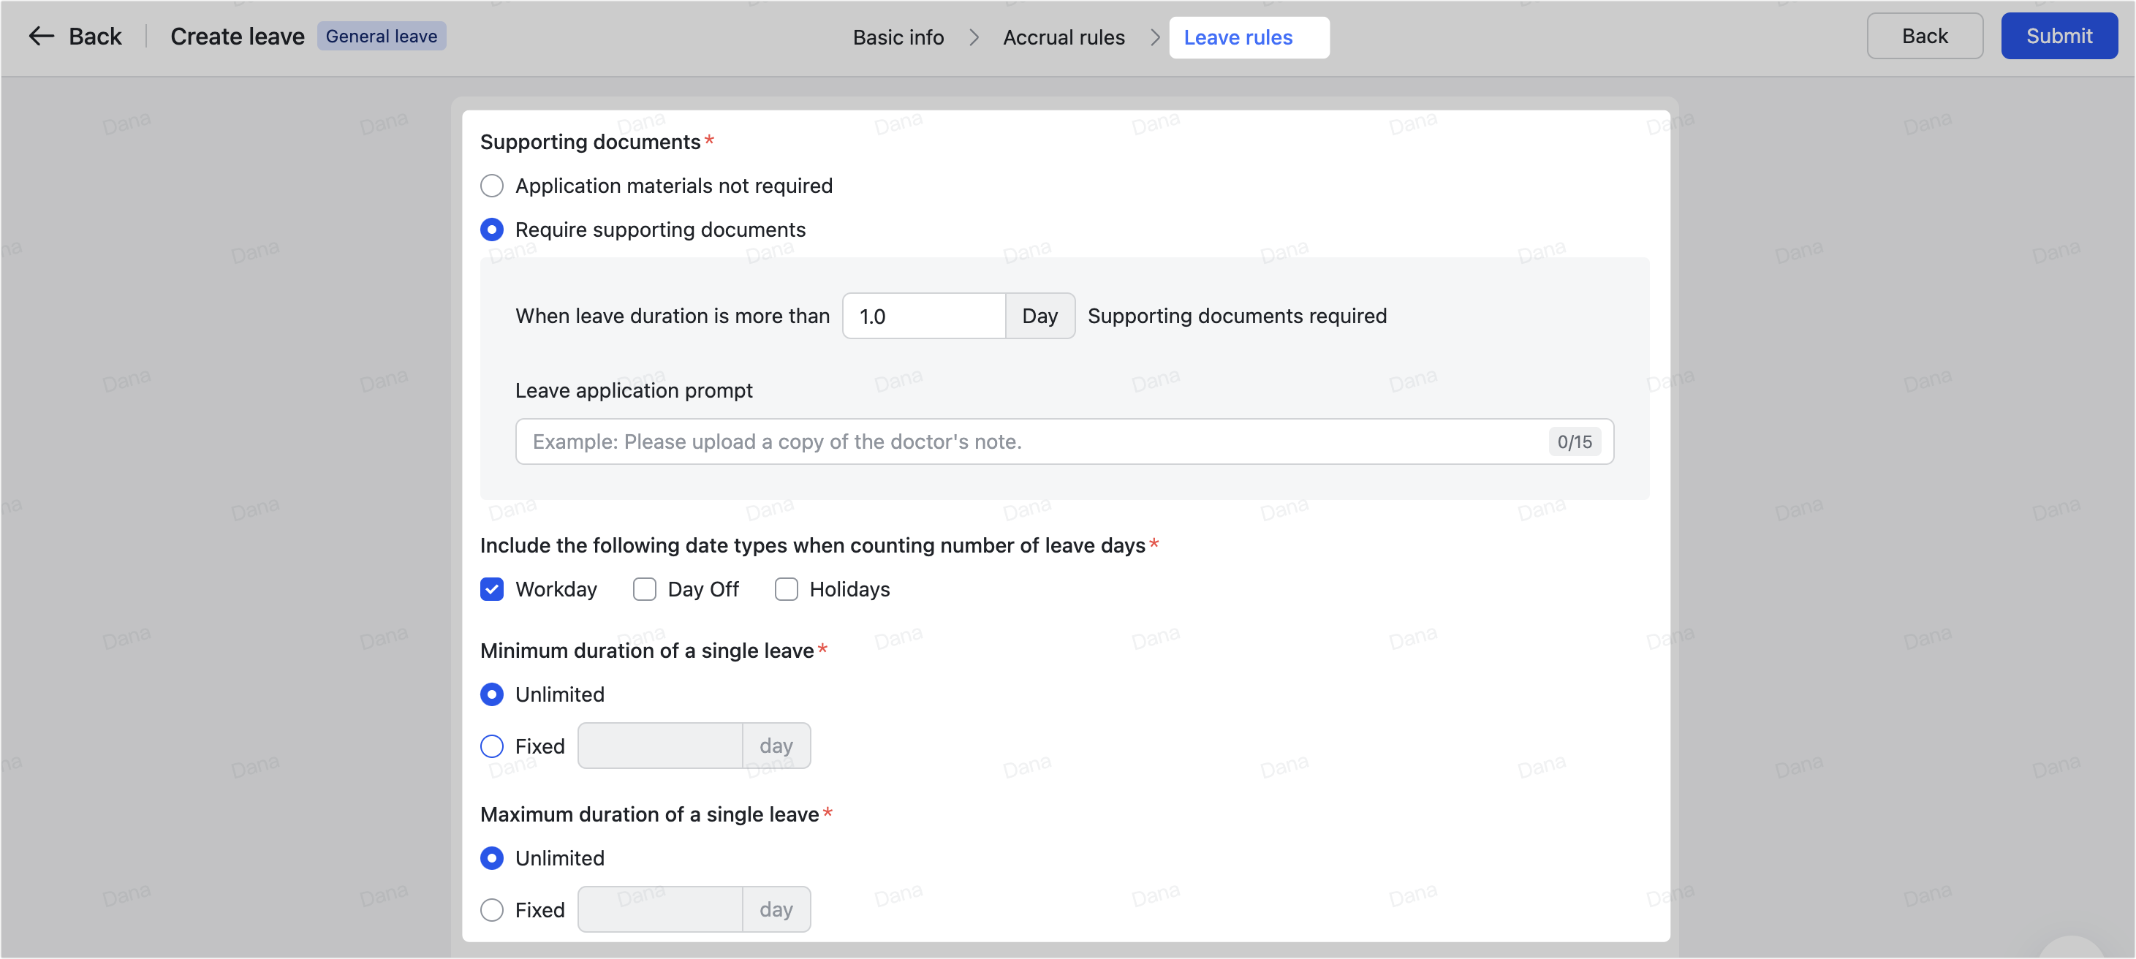The height and width of the screenshot is (959, 2136).
Task: Click the leave duration input showing 1.0
Action: tap(923, 316)
